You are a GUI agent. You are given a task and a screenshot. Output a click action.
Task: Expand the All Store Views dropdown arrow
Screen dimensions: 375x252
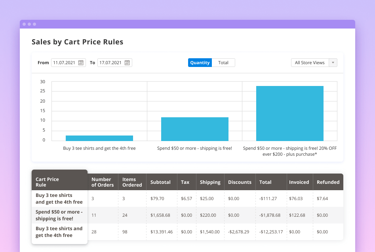333,63
